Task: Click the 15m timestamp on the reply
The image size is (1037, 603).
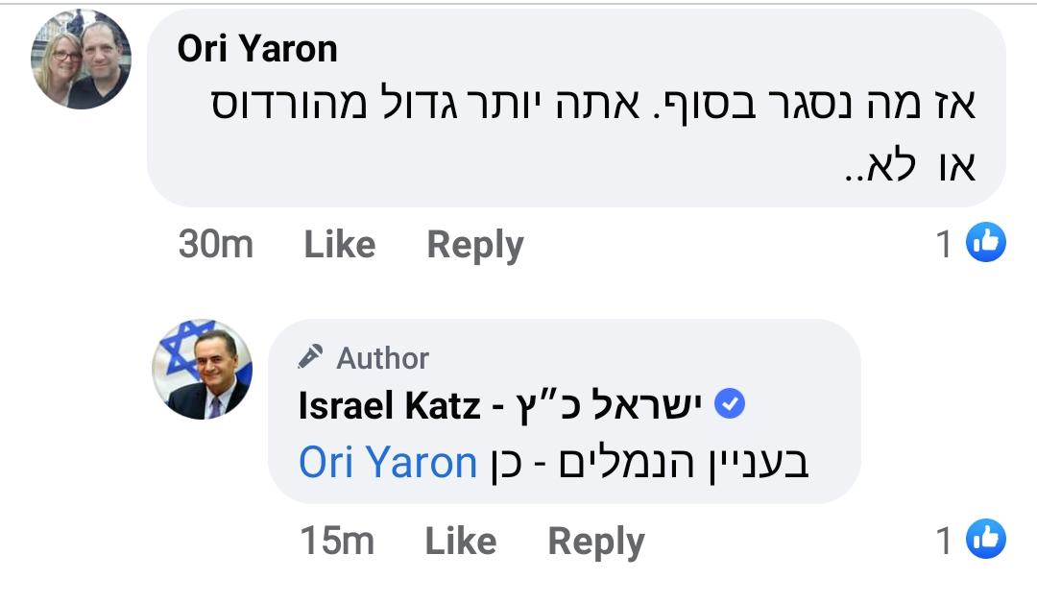Action: 337,542
